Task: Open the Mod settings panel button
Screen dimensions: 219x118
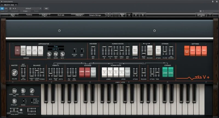Action: [x=204, y=51]
